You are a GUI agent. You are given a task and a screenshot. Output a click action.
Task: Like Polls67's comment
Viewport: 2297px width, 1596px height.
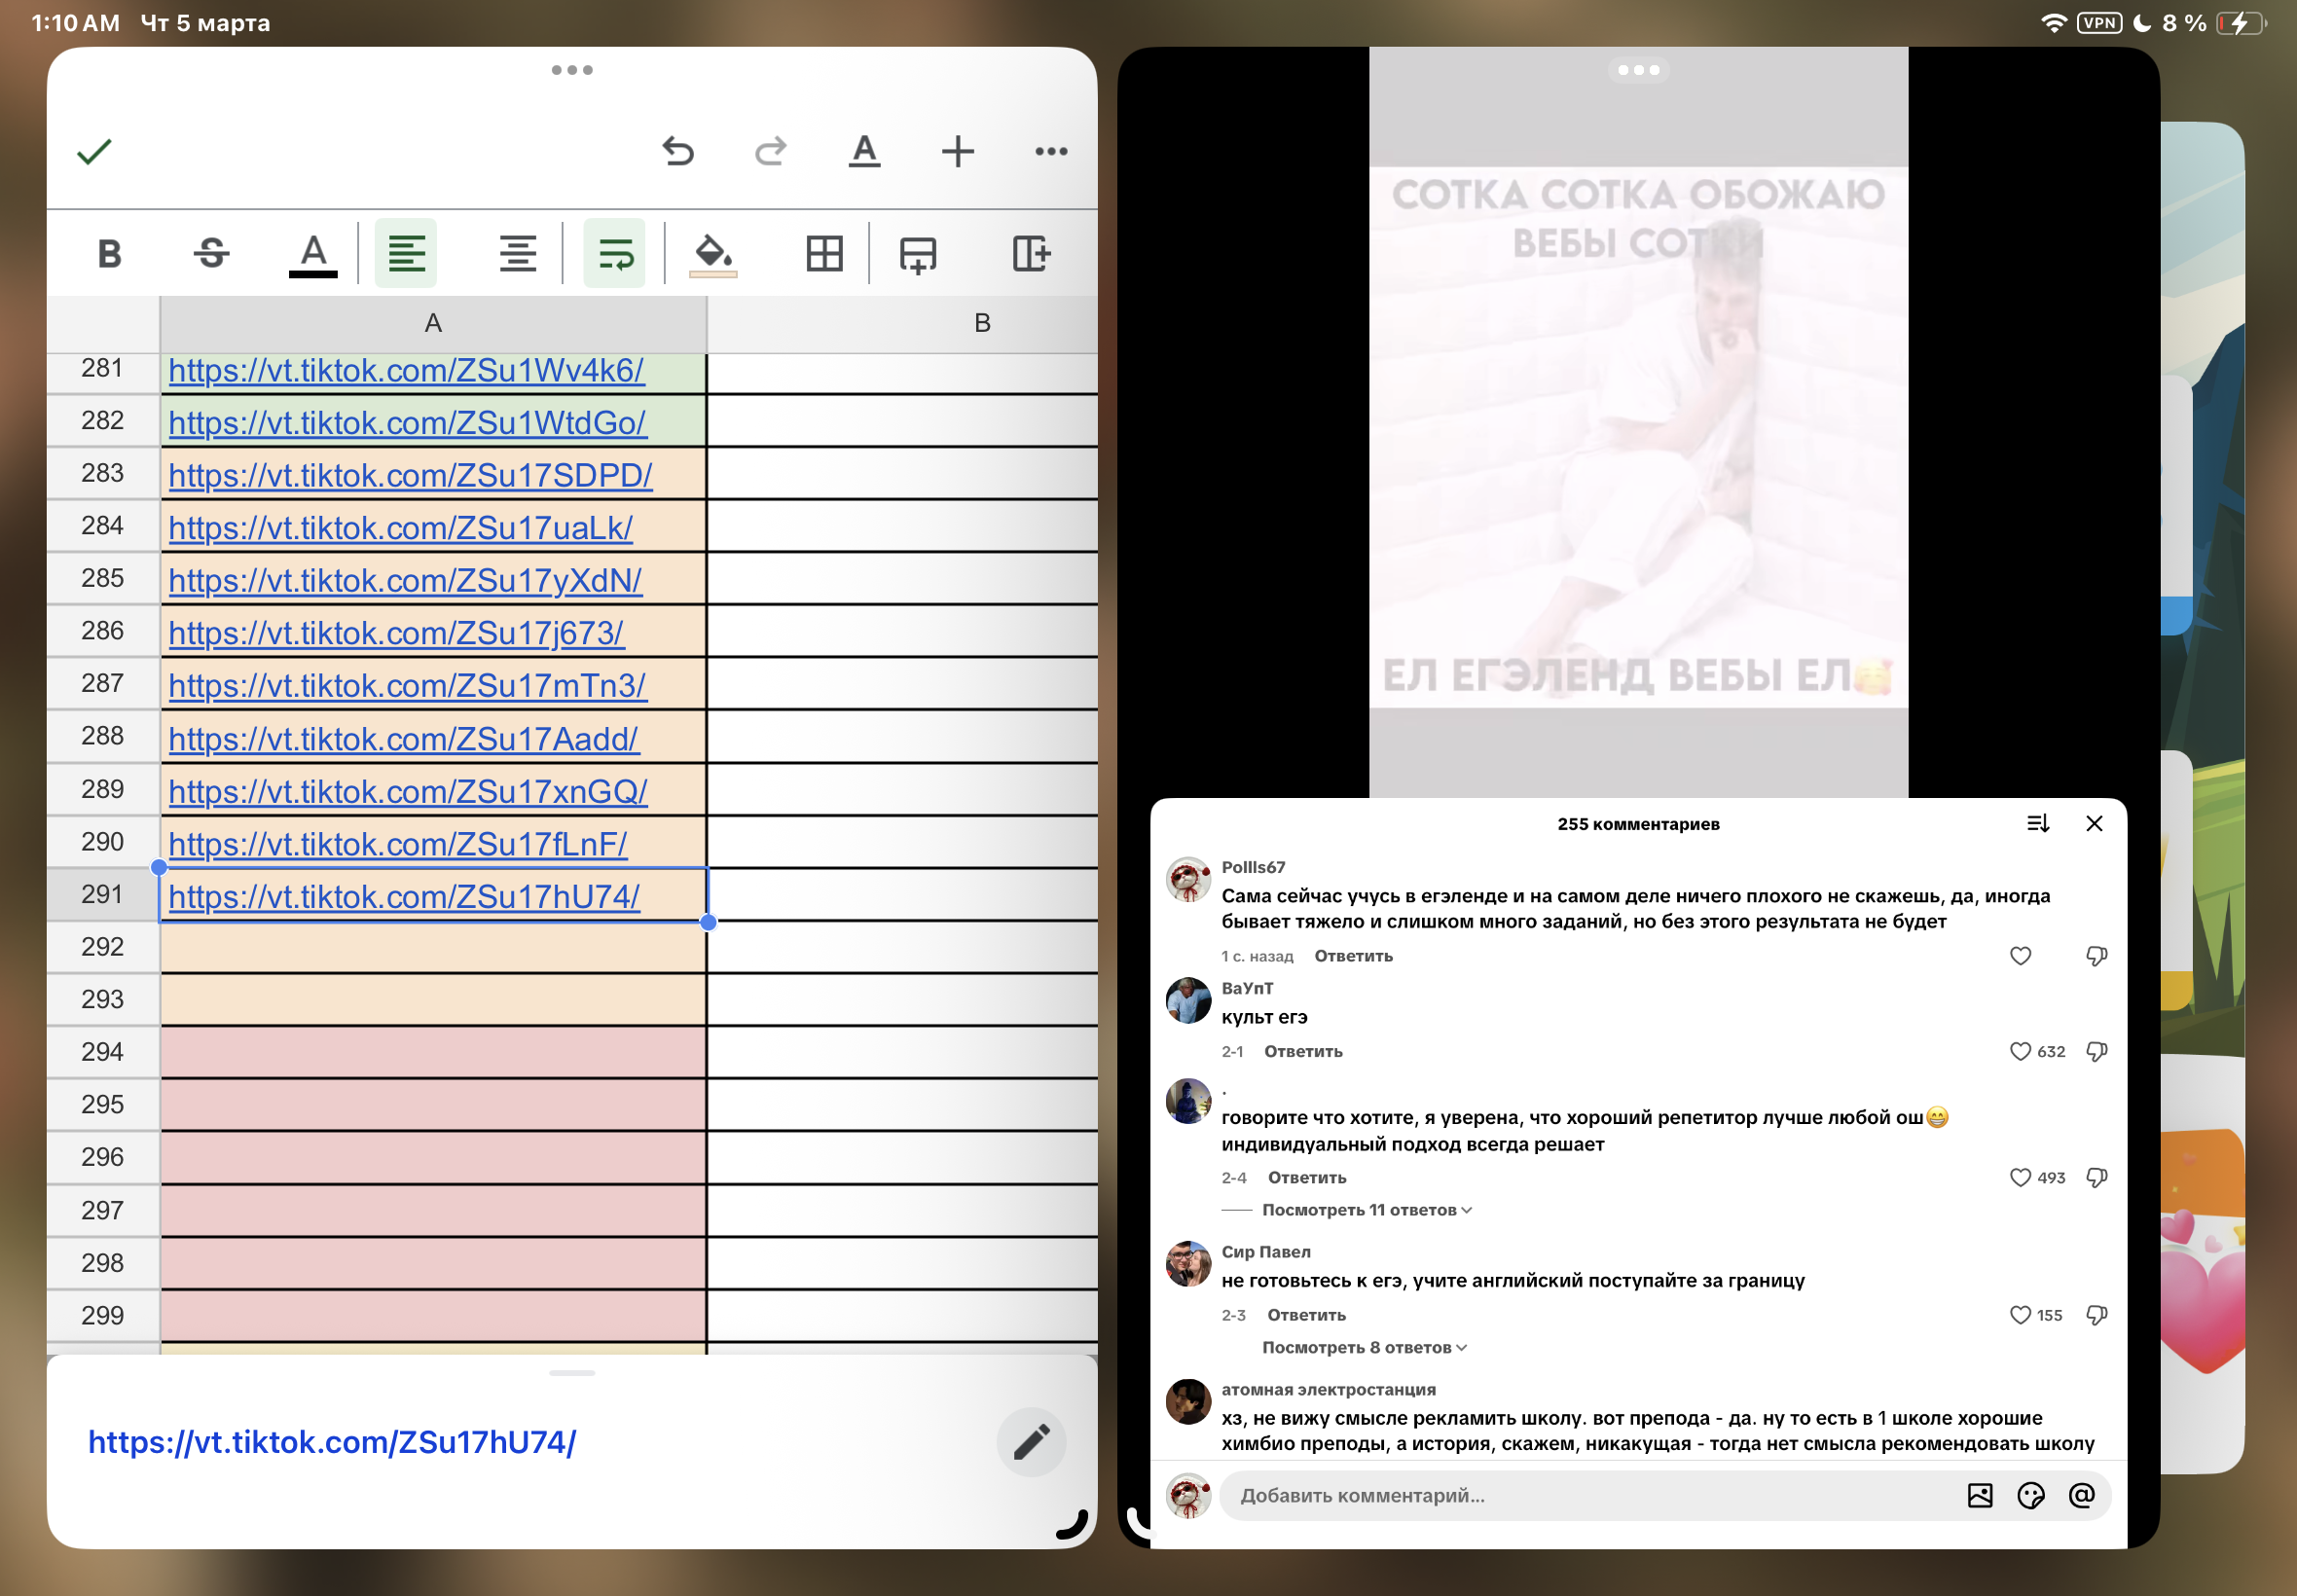pyautogui.click(x=2020, y=957)
